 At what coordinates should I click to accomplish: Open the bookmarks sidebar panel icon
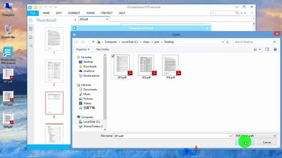pyautogui.click(x=31, y=29)
